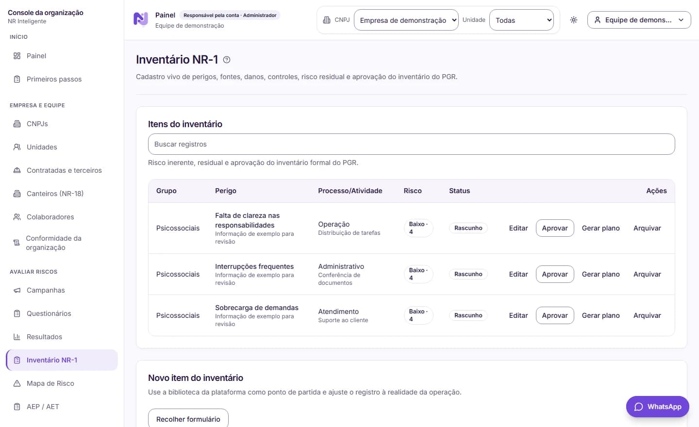Screen dimensions: 699x427
Task: Click the NR Inteligente logo icon
Action: pyautogui.click(x=141, y=19)
